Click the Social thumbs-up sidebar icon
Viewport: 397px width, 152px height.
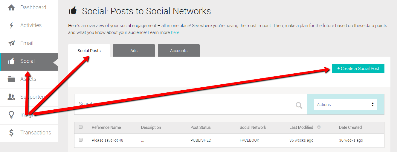(x=11, y=61)
